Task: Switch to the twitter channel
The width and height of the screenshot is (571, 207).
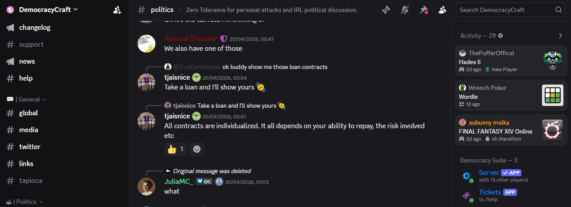Action: (x=29, y=147)
